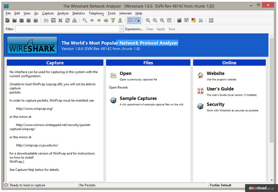This screenshot has width=278, height=192.
Task: Go back in packet history
Action: click(x=92, y=20)
